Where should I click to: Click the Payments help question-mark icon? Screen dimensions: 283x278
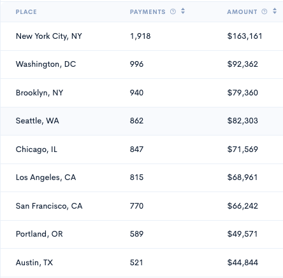tap(173, 11)
